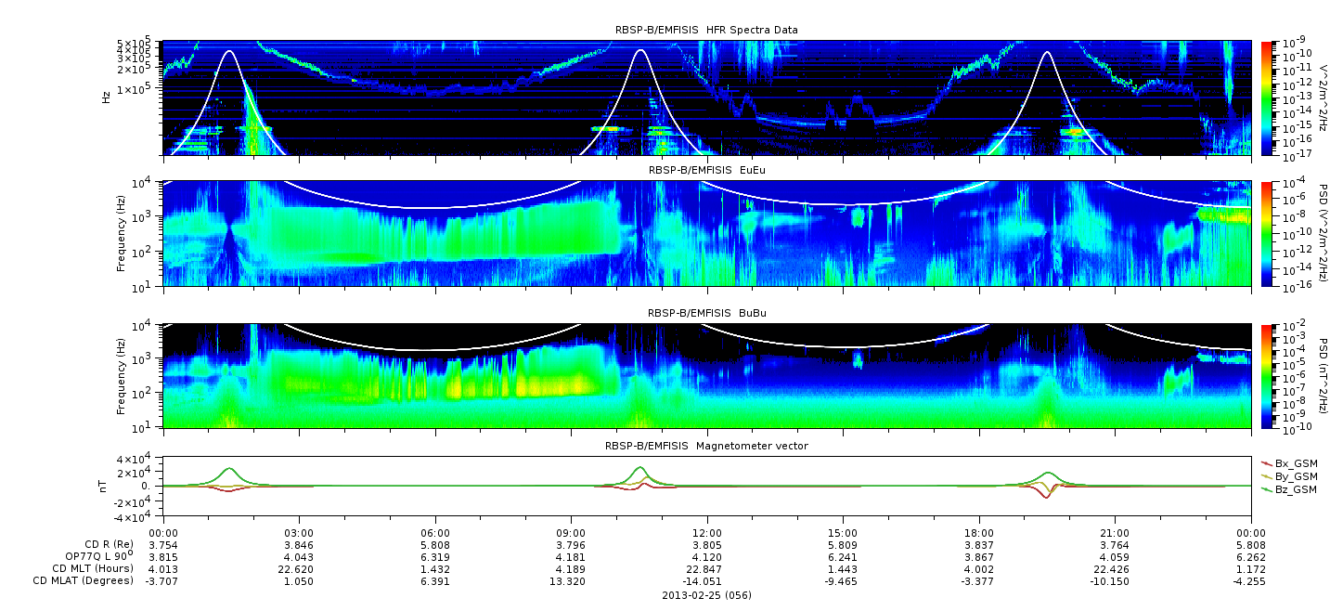The height and width of the screenshot is (611, 1343).
Task: Click the BuBu PSD color bar
Action: 1266,376
